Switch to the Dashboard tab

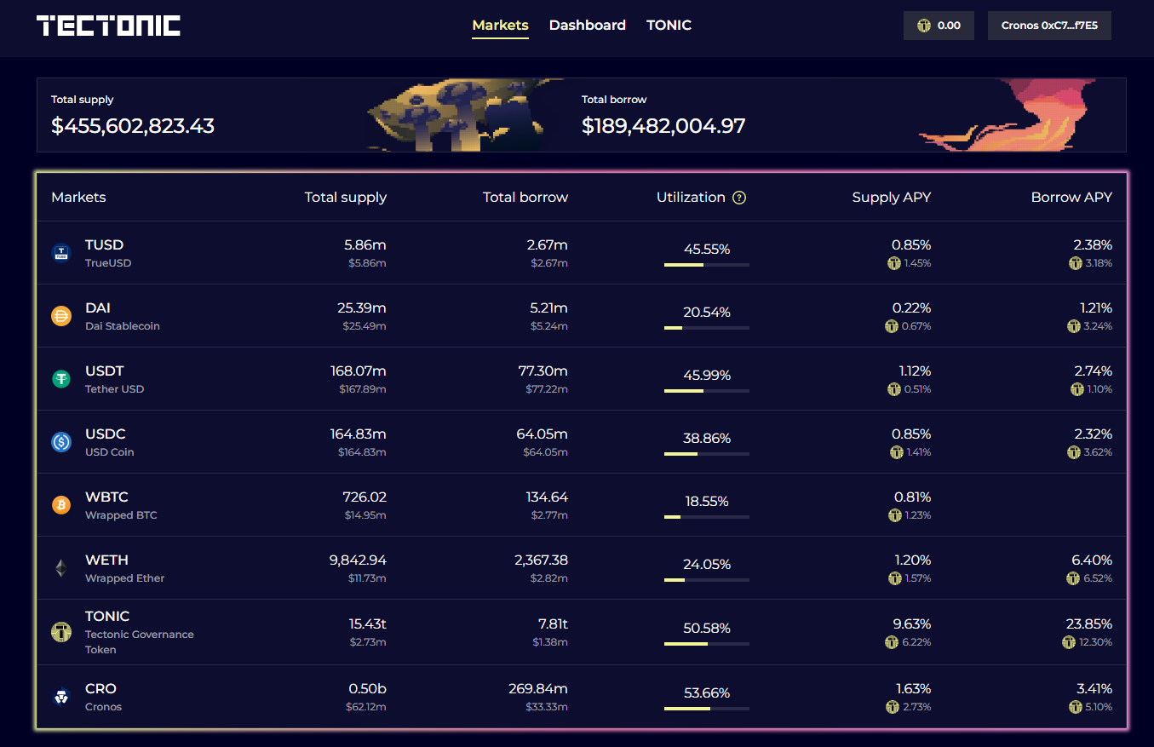point(588,26)
